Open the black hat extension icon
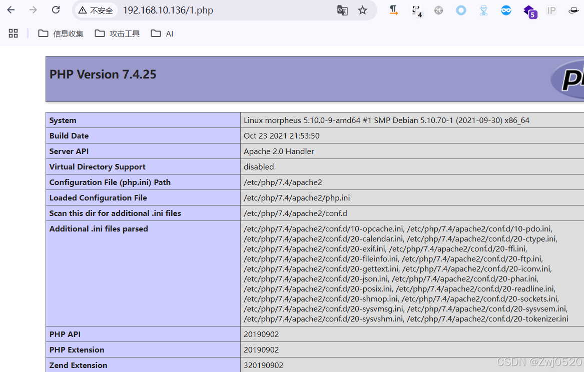This screenshot has height=372, width=584. [573, 10]
